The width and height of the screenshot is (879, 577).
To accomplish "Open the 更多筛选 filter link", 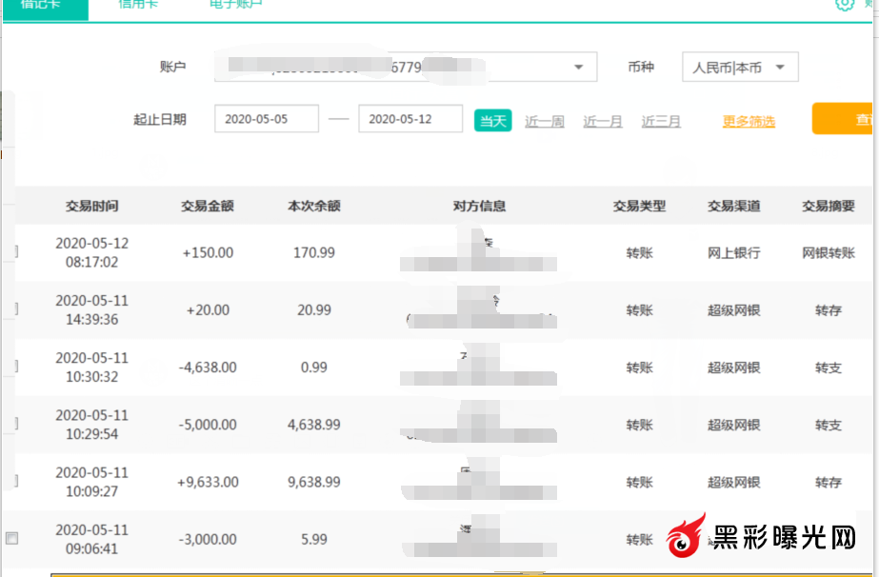I will click(749, 121).
